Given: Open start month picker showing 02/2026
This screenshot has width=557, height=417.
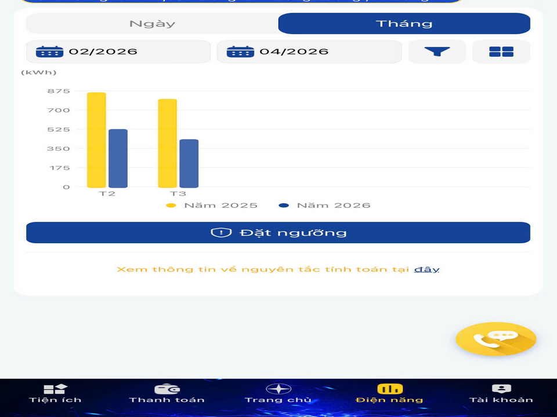Looking at the screenshot, I should (x=118, y=52).
